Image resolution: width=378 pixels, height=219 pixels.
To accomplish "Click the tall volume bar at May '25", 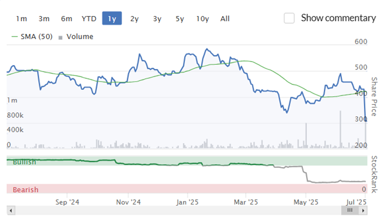I will tap(306, 135).
